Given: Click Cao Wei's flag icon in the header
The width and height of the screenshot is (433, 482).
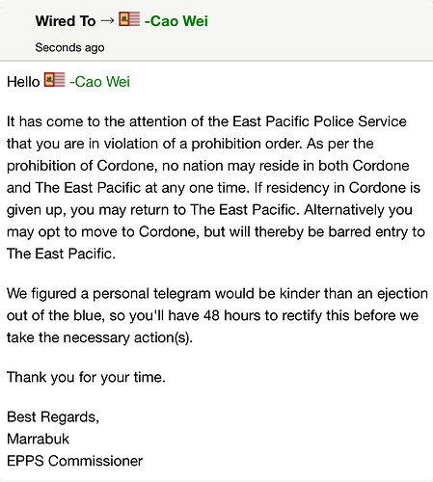Looking at the screenshot, I should point(129,19).
